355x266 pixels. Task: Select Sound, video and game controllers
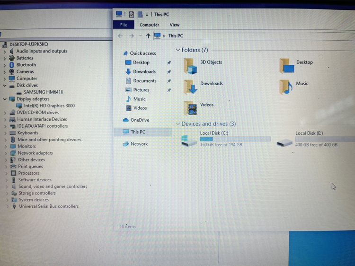53,186
